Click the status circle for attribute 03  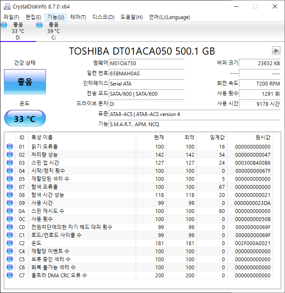coord(10,163)
